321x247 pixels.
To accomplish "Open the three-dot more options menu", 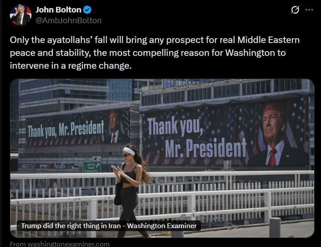I will (309, 10).
